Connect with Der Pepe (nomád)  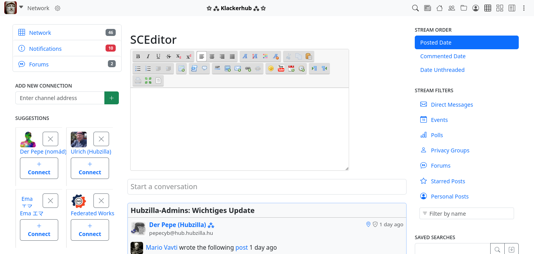coord(39,168)
